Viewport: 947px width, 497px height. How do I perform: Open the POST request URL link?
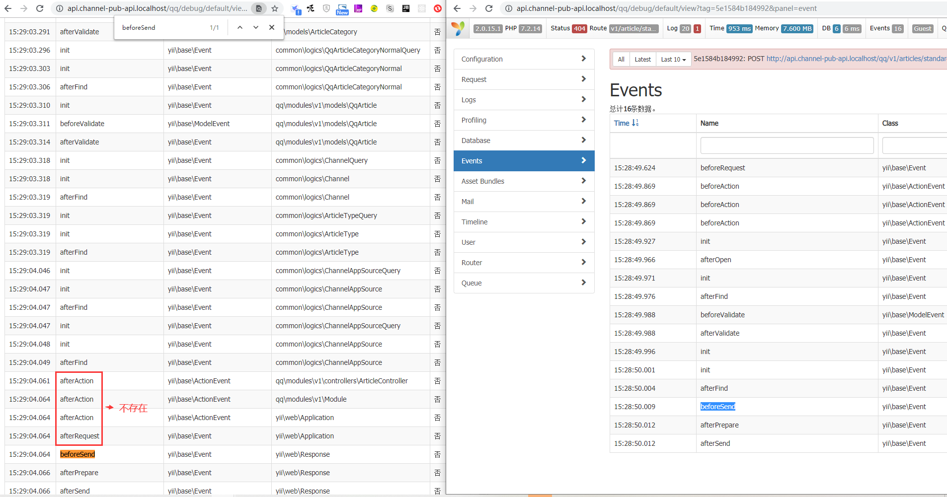tap(856, 59)
